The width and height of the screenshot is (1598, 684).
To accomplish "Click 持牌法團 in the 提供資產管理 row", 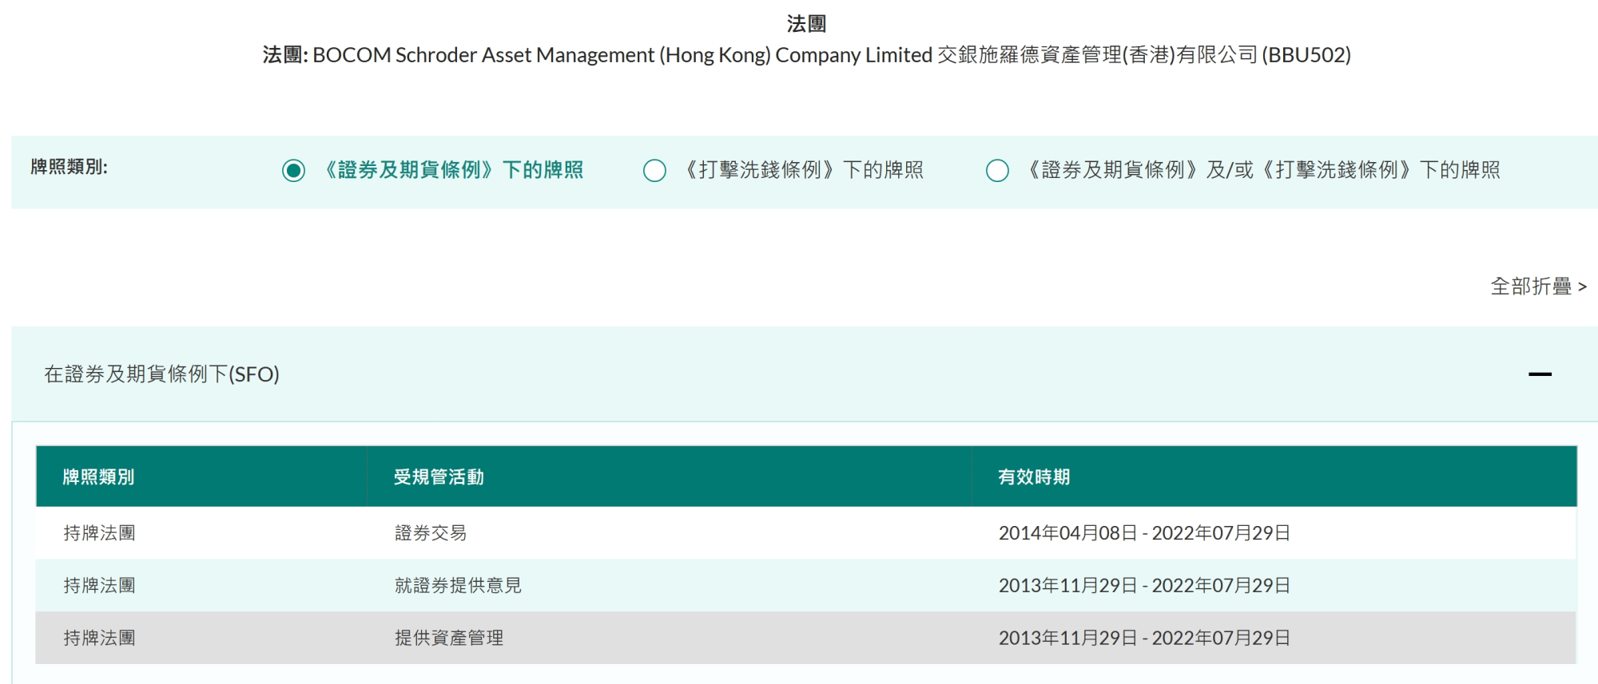I will tap(99, 639).
